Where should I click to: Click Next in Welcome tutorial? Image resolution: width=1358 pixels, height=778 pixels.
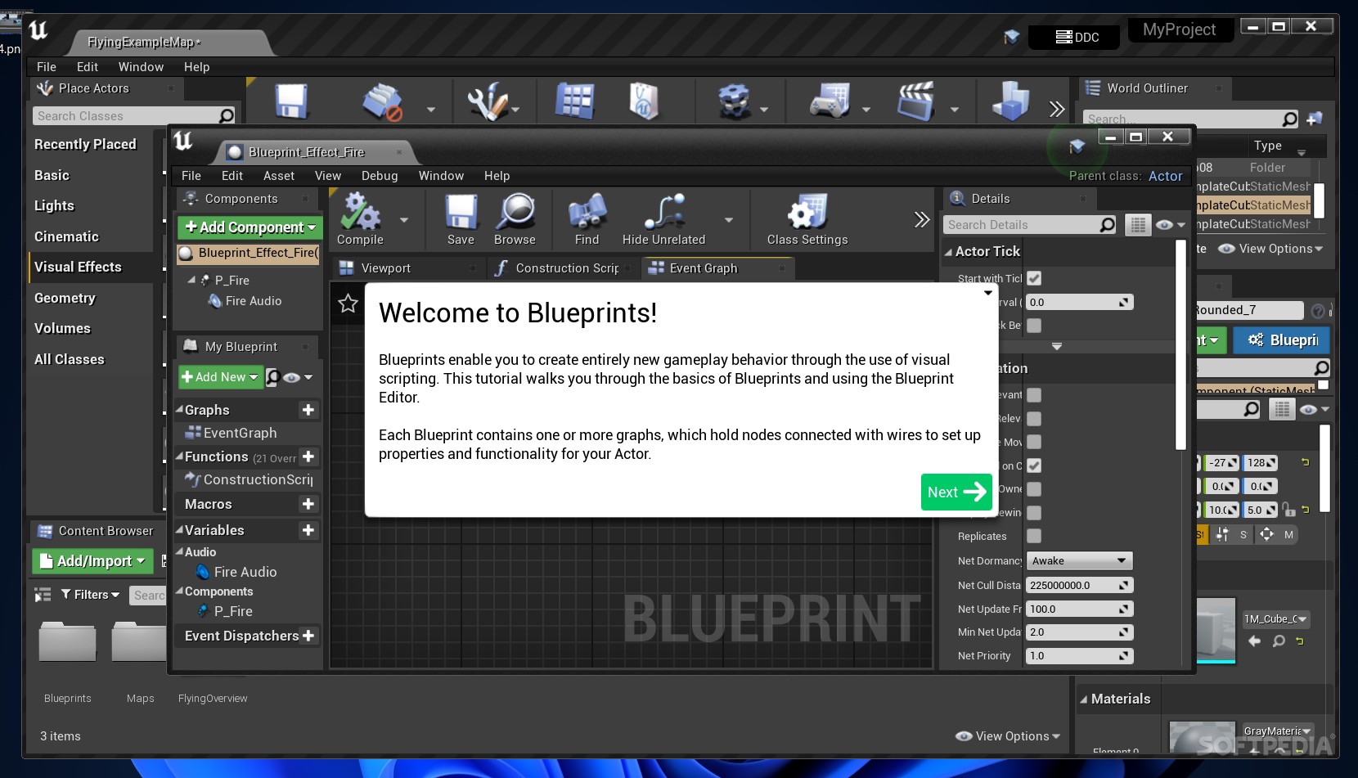pyautogui.click(x=956, y=492)
